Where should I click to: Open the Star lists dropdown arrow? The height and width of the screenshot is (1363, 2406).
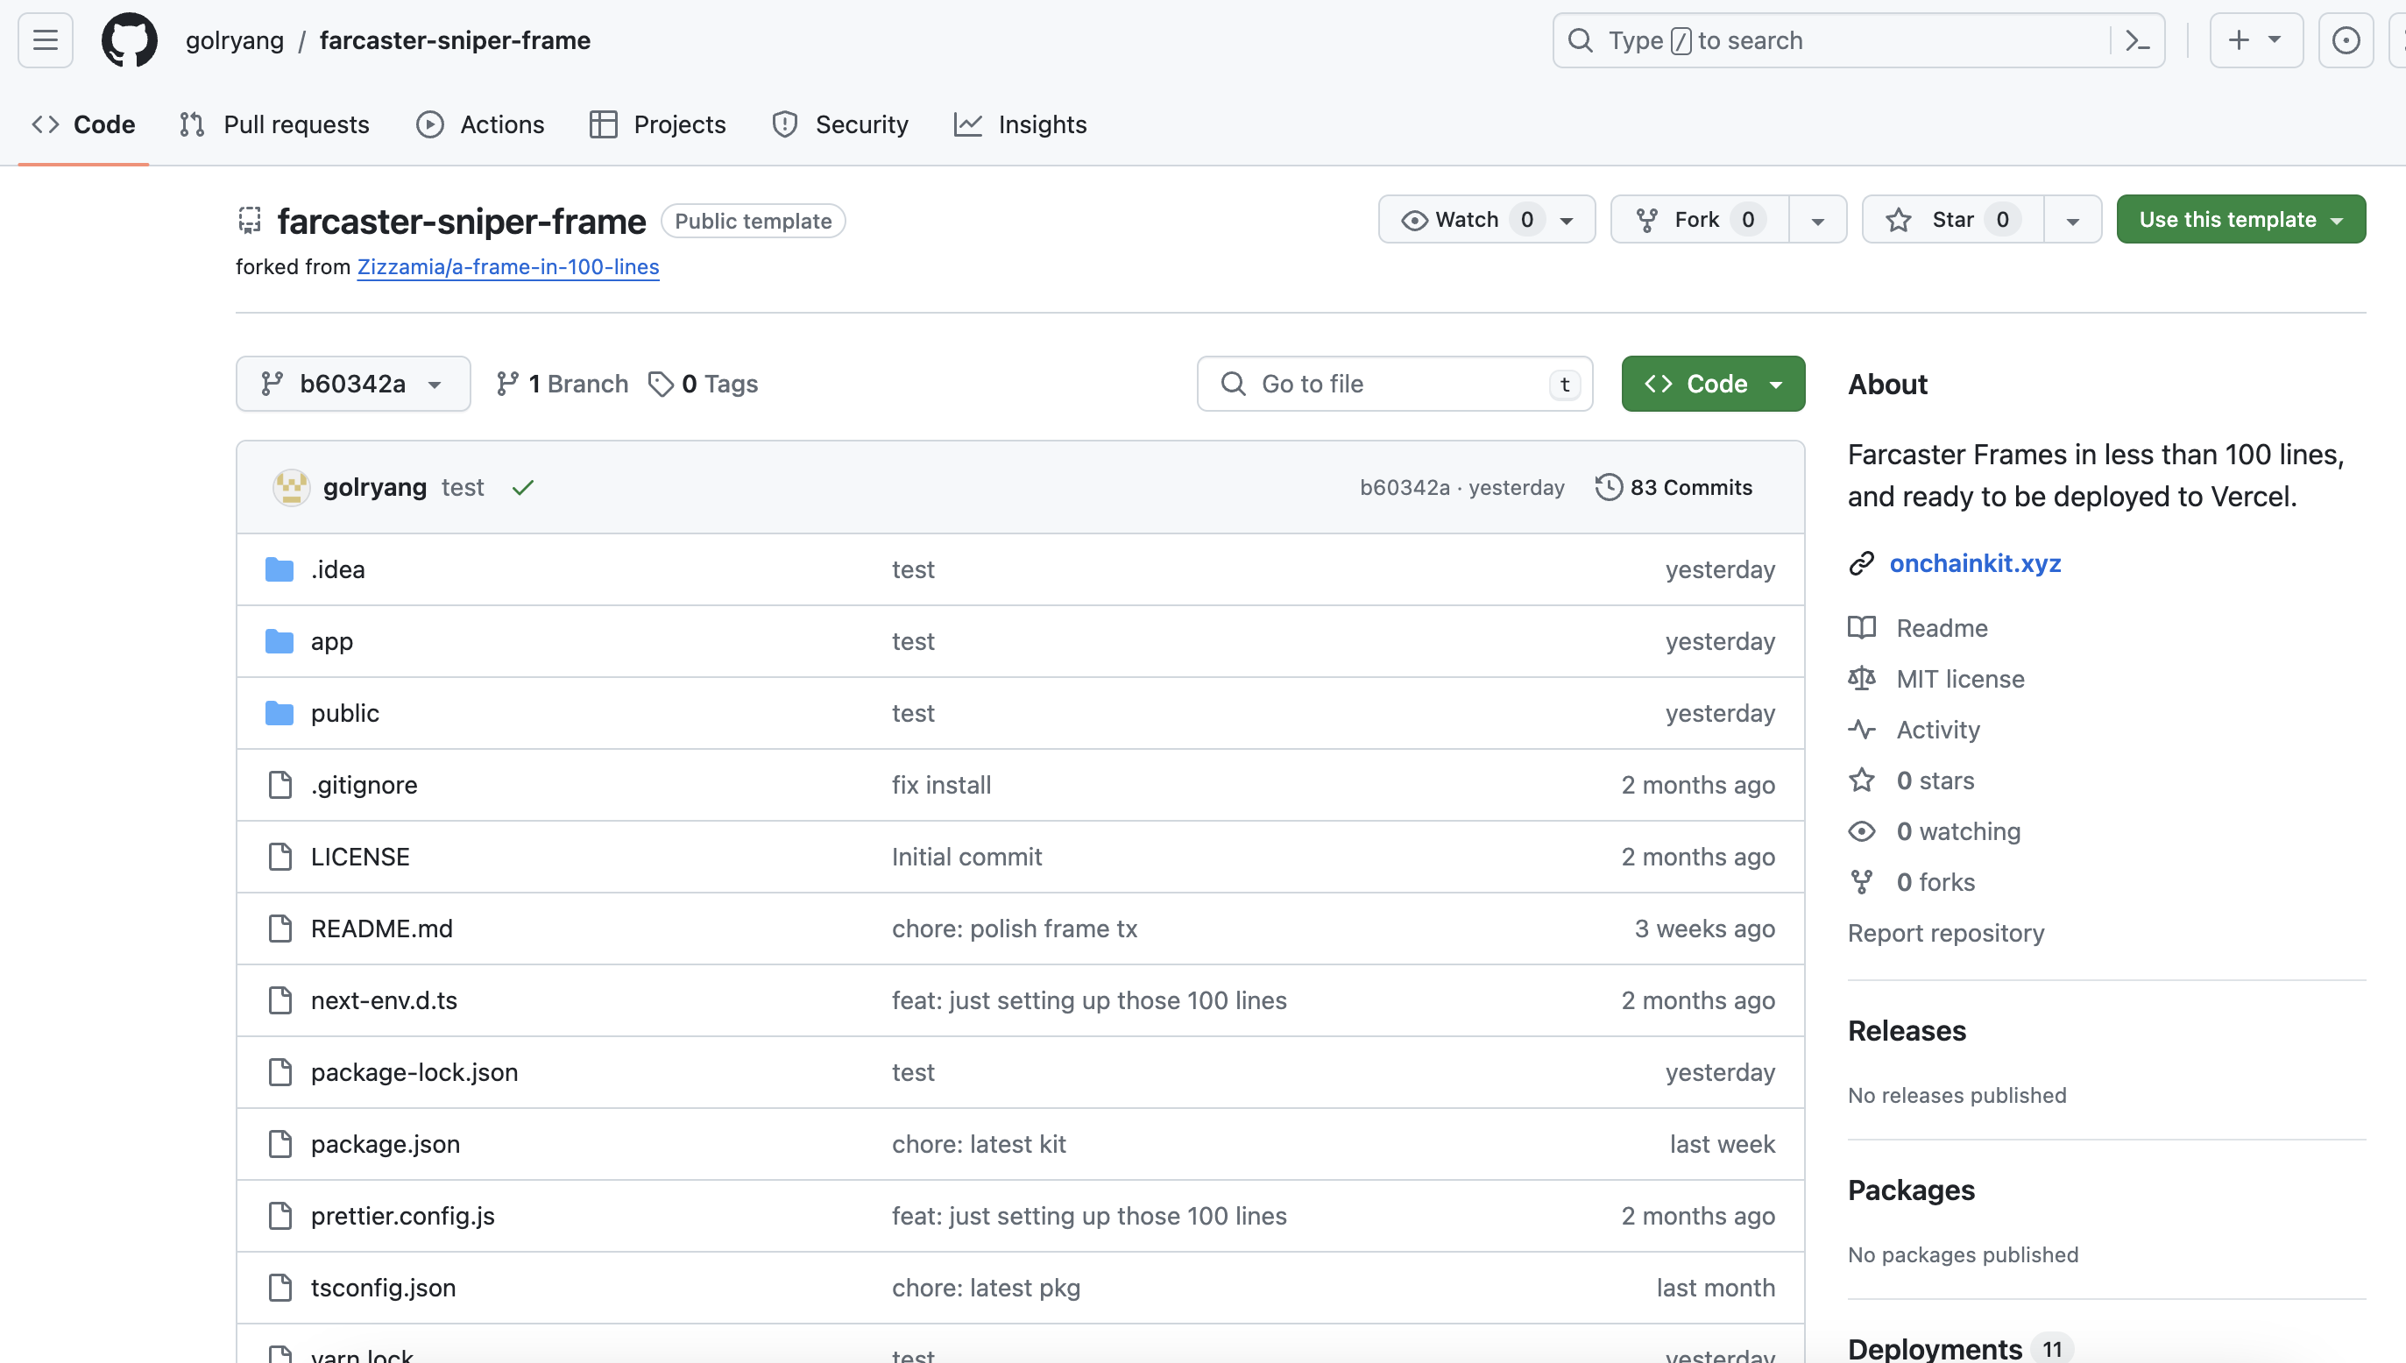pyautogui.click(x=2073, y=219)
